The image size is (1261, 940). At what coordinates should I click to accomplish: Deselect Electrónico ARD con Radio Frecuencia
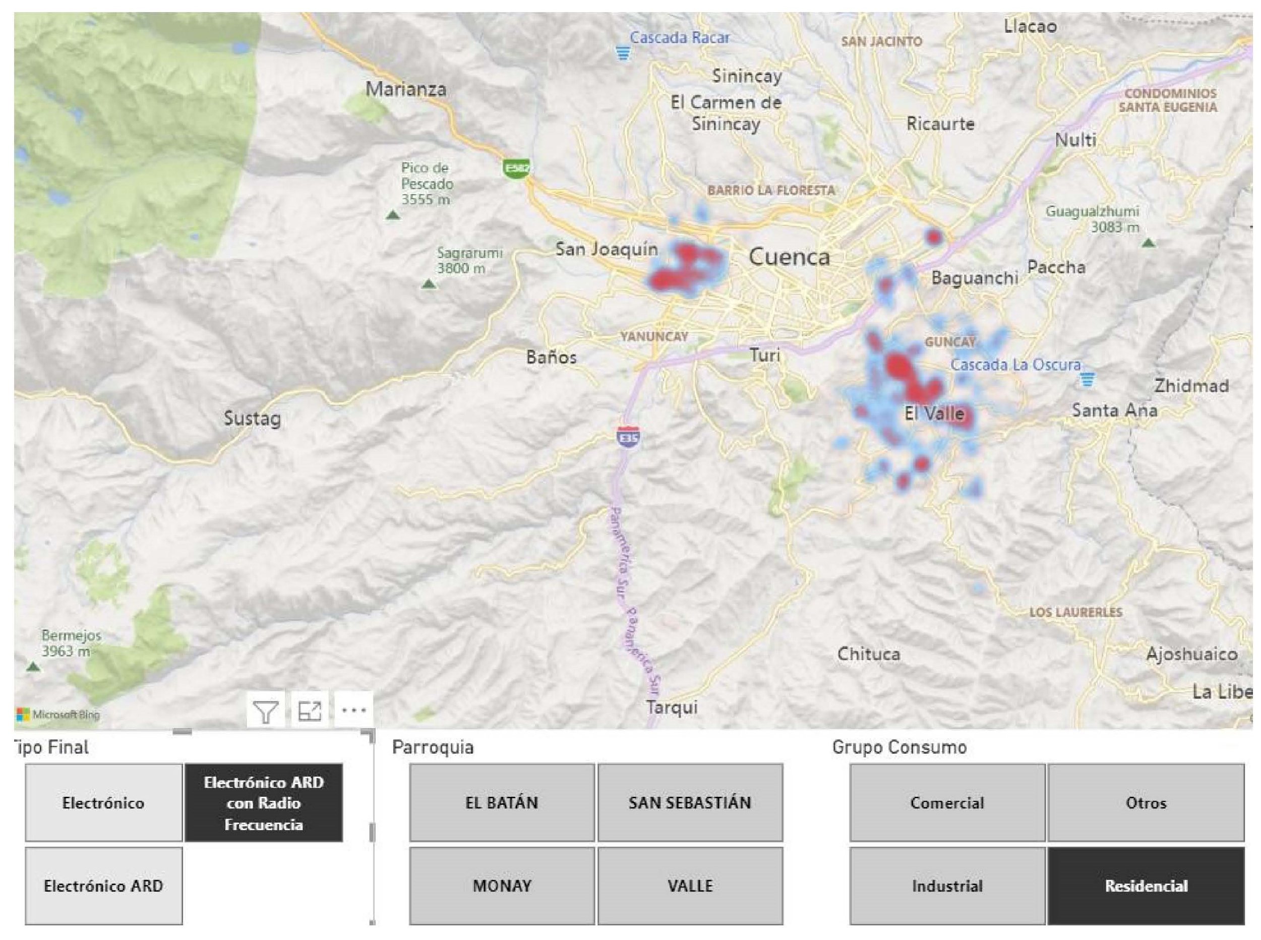[x=263, y=803]
